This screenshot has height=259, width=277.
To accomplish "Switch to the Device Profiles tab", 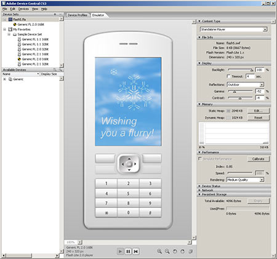I will 78,15.
